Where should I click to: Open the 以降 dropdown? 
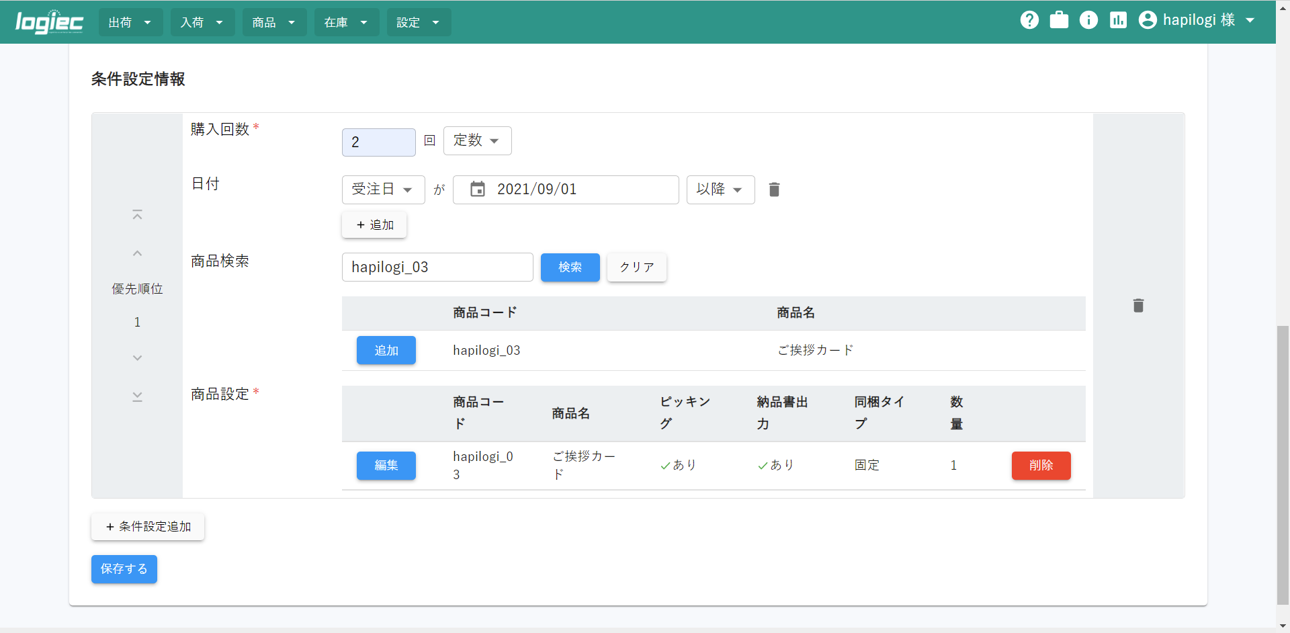[x=720, y=189]
